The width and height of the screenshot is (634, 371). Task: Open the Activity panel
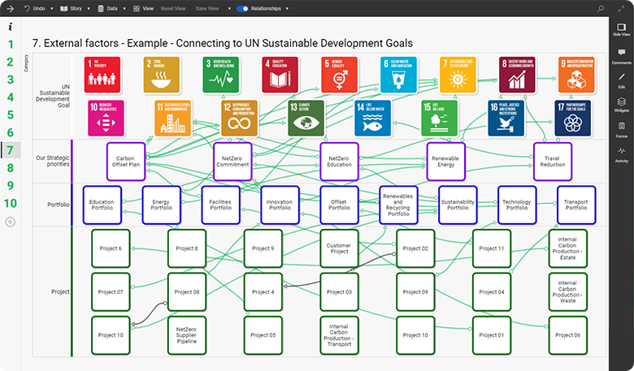click(x=622, y=154)
